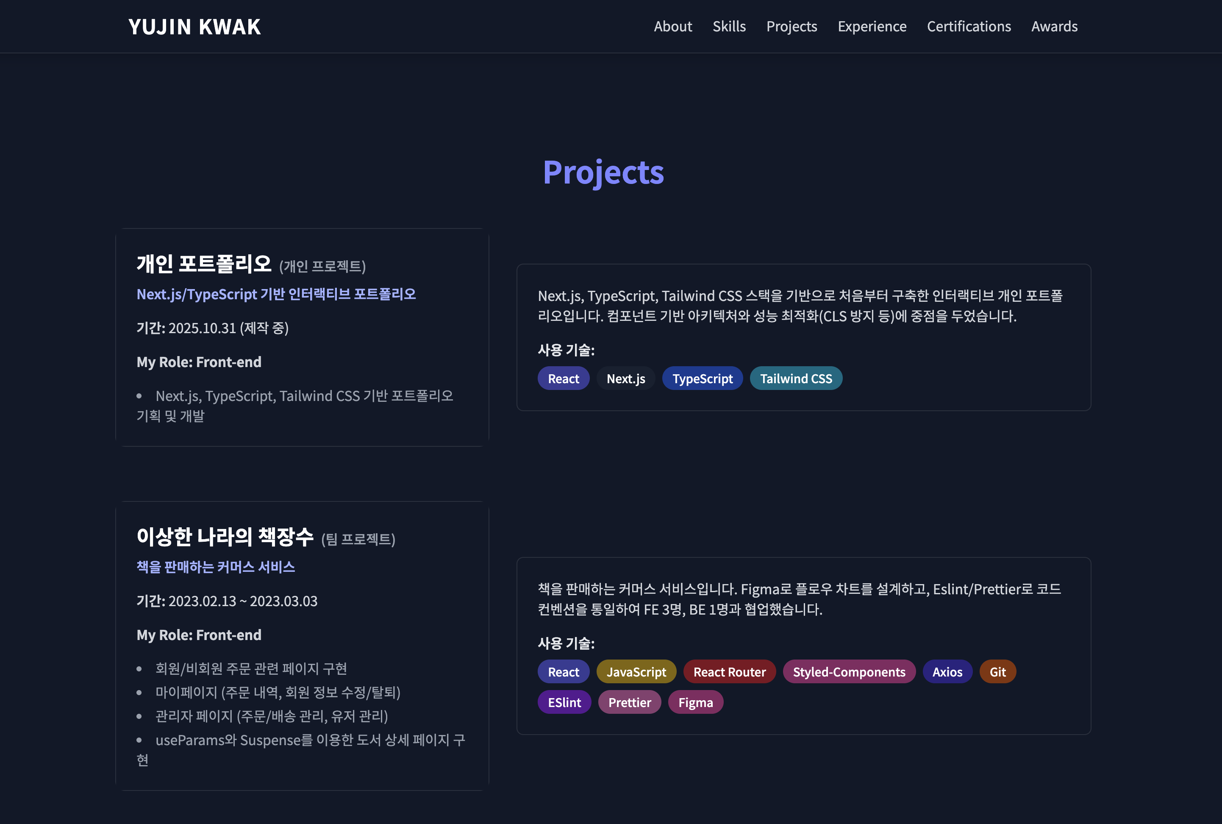Jump to Certifications section
1222x824 pixels.
coord(968,26)
